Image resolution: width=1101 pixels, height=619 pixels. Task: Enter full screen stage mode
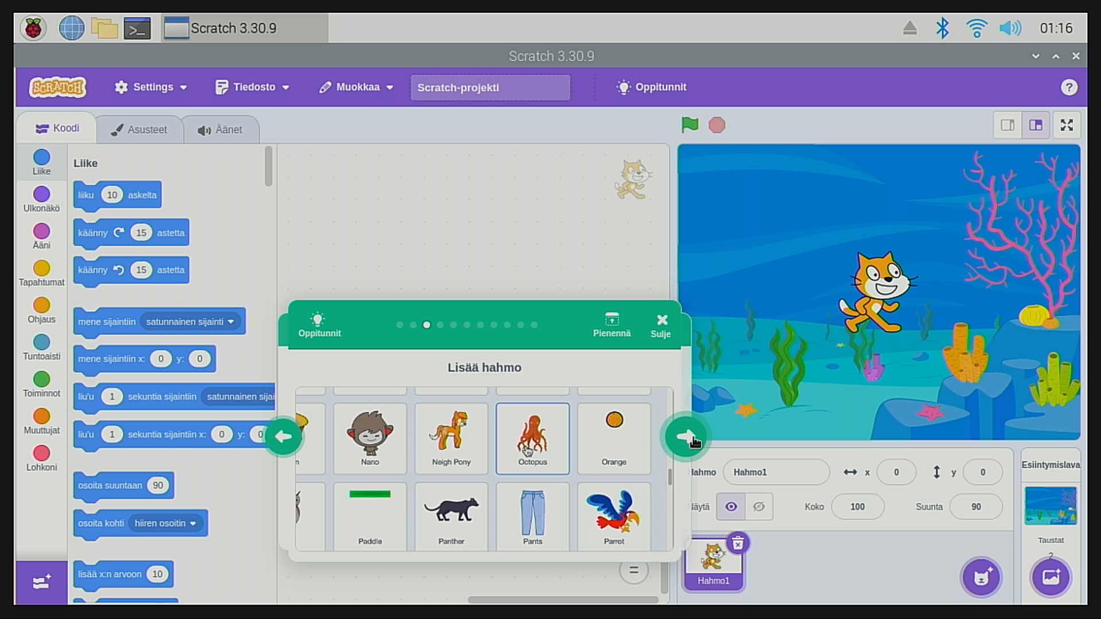[1067, 125]
